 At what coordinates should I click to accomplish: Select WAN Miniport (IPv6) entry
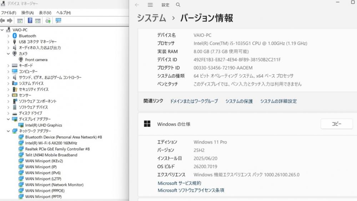tap(43, 173)
